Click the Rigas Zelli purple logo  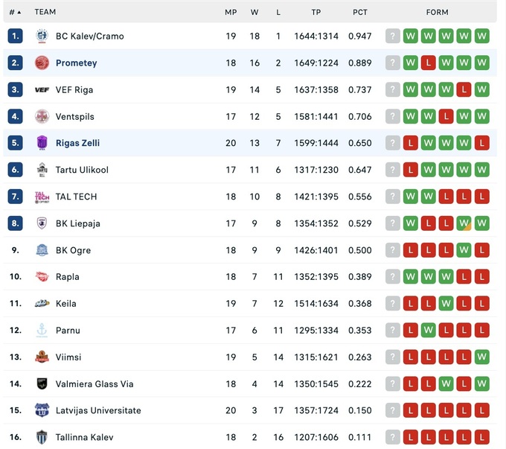[42, 143]
